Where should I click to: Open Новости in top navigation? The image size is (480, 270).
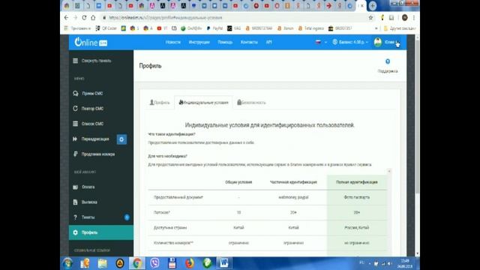pyautogui.click(x=173, y=42)
